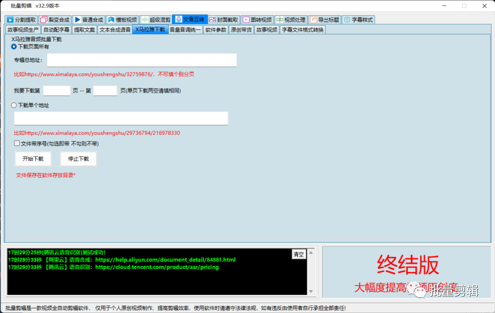Click the 文音互转 microphone icon
495x313 pixels.
179,19
